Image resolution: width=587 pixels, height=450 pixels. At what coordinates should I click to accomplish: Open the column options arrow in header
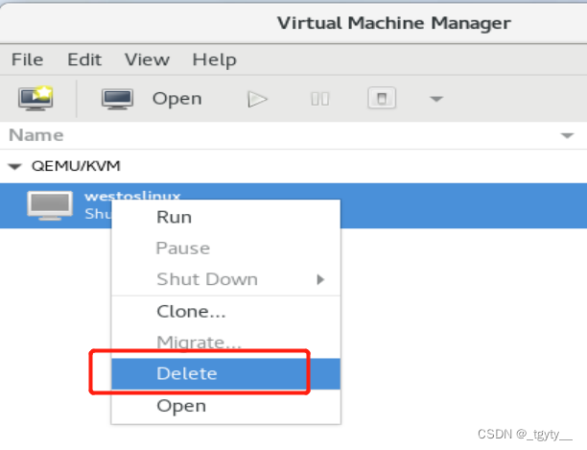[566, 135]
